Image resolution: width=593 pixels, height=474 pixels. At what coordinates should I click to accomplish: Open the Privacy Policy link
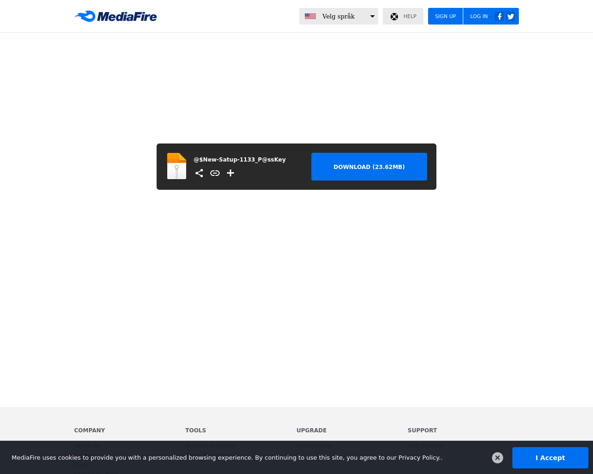pos(419,457)
